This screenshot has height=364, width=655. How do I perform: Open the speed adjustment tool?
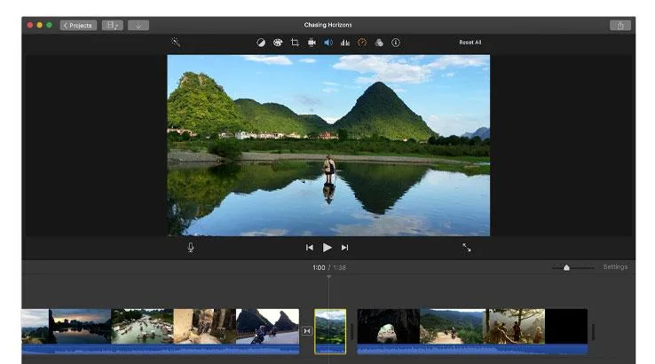pos(361,42)
